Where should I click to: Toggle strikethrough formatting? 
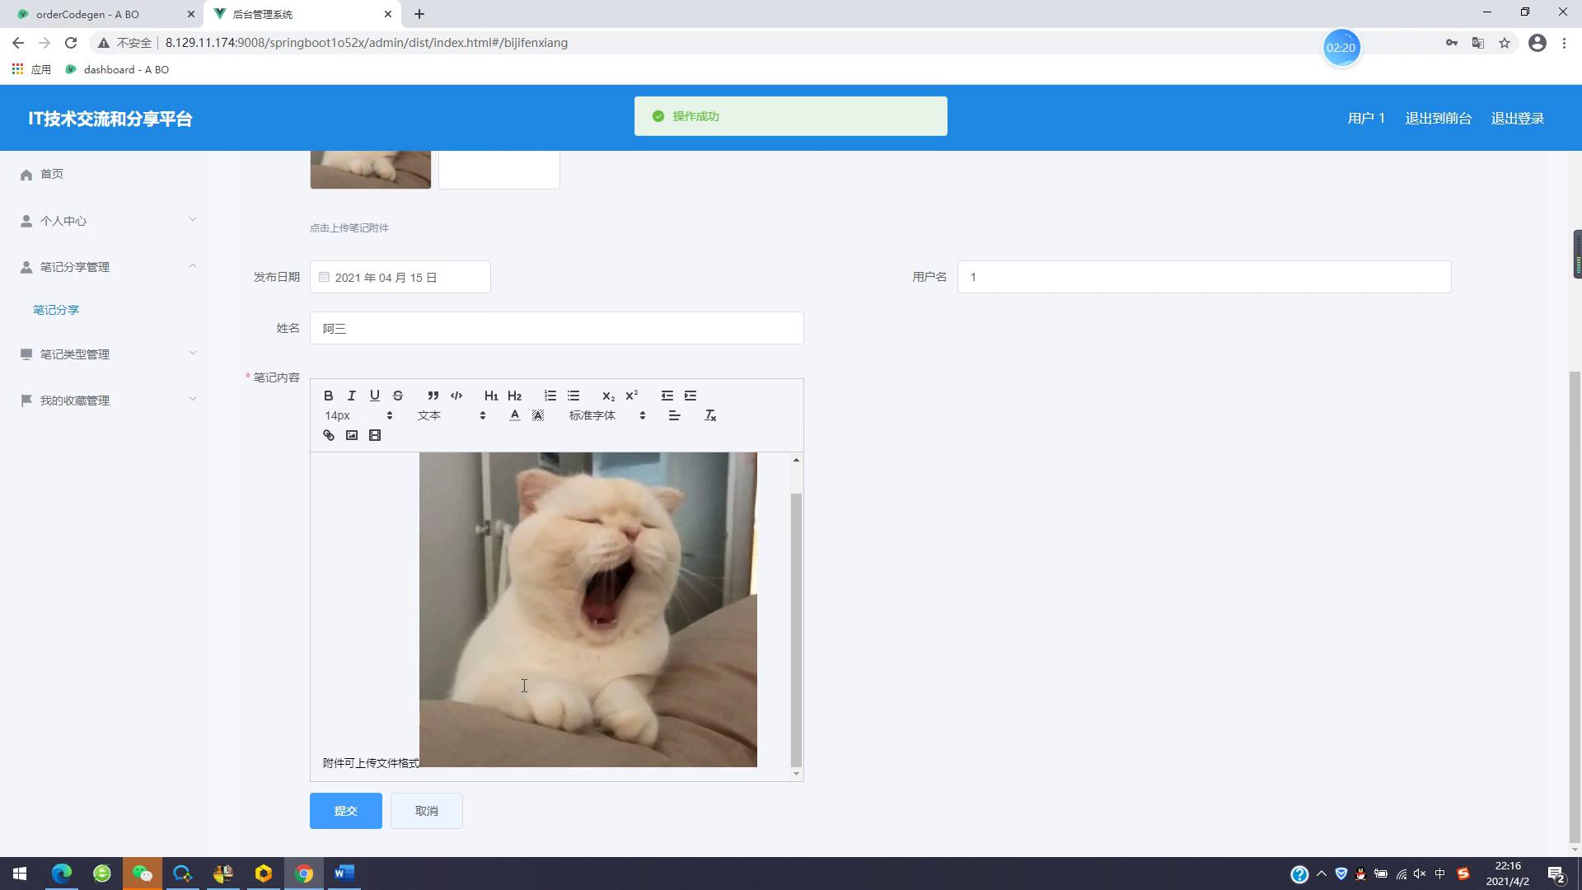(x=398, y=396)
